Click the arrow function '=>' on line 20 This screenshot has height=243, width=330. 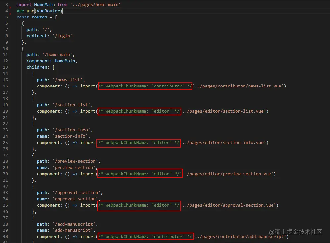click(75, 111)
